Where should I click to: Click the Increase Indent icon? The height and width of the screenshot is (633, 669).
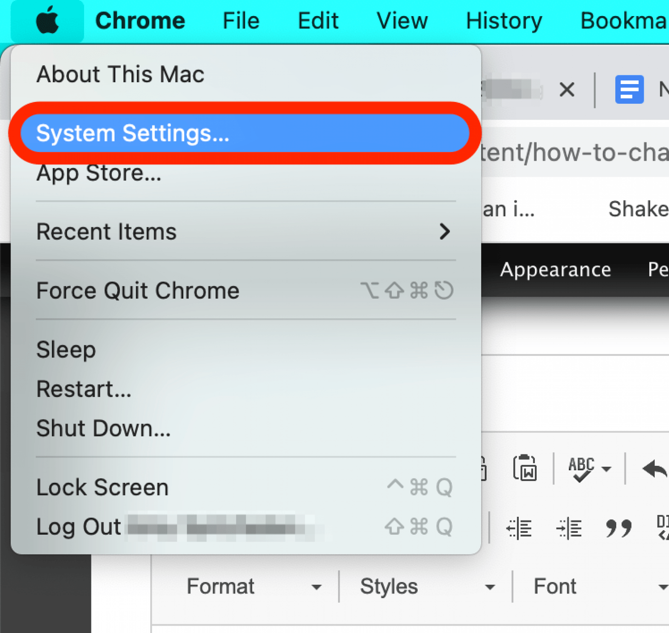coord(569,528)
